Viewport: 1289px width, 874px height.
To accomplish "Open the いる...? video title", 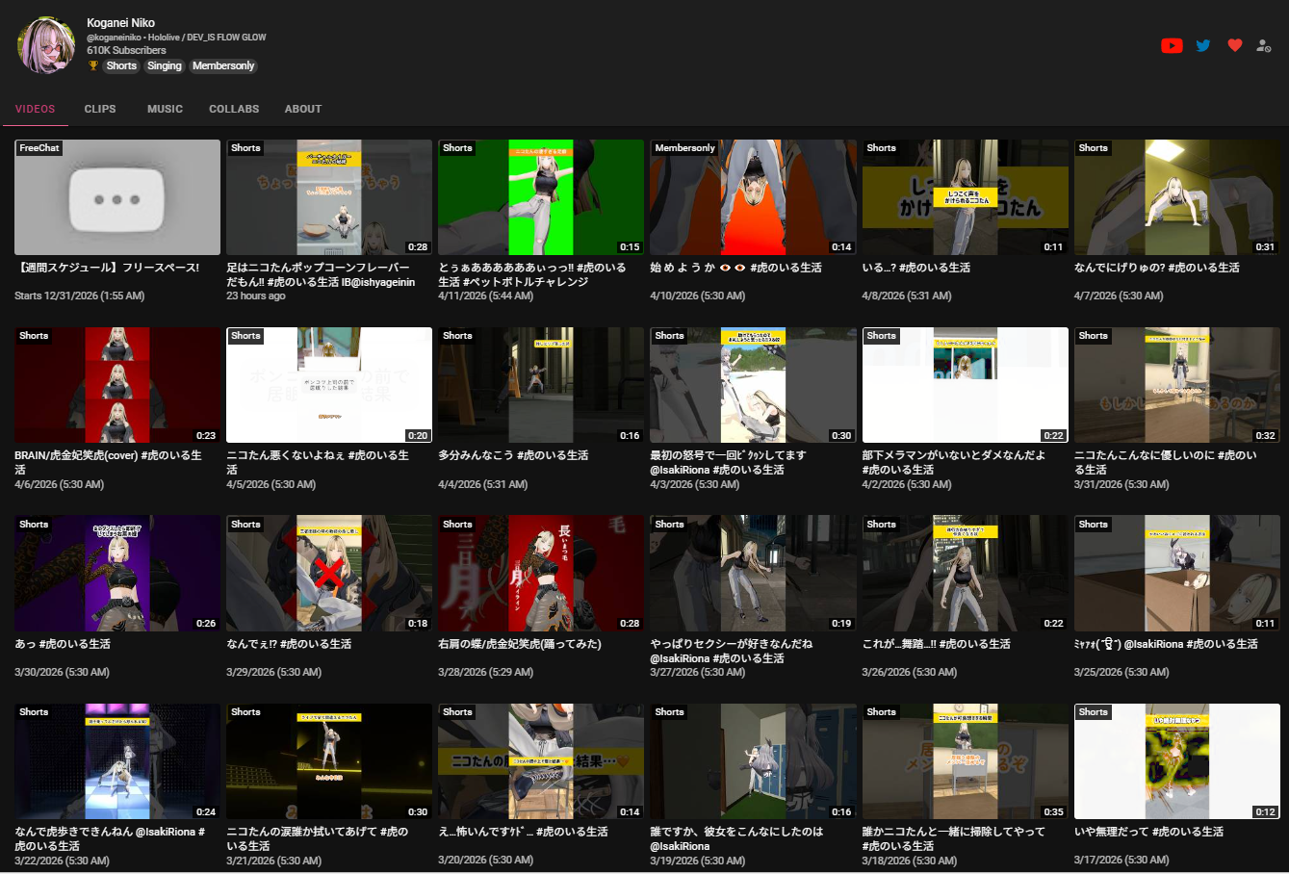I will pos(916,268).
